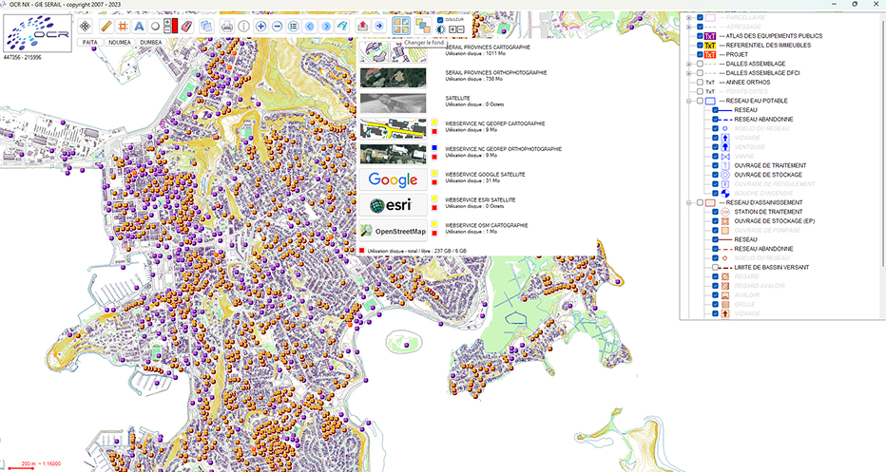Click the blue route/itinerary tool icon
This screenshot has height=472, width=886.
(342, 26)
